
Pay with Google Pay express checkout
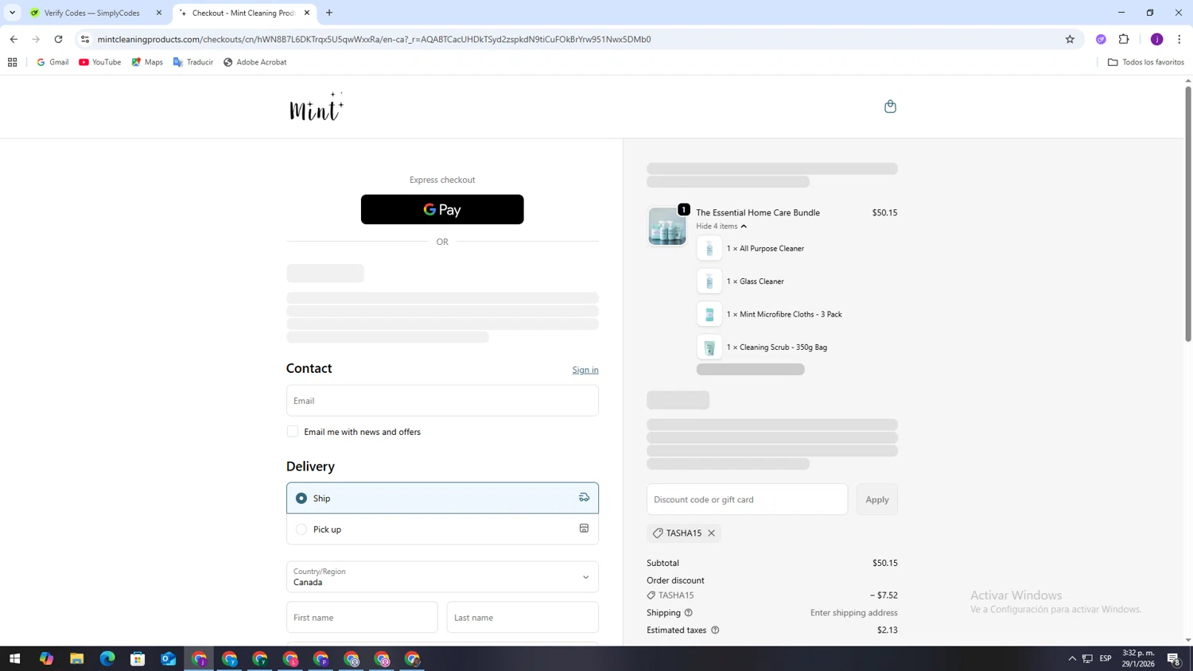click(442, 209)
